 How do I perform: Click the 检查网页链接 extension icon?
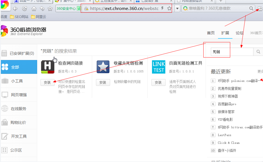pyautogui.click(x=48, y=67)
